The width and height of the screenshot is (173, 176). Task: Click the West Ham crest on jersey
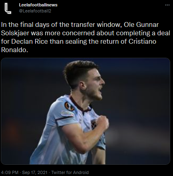point(93,125)
